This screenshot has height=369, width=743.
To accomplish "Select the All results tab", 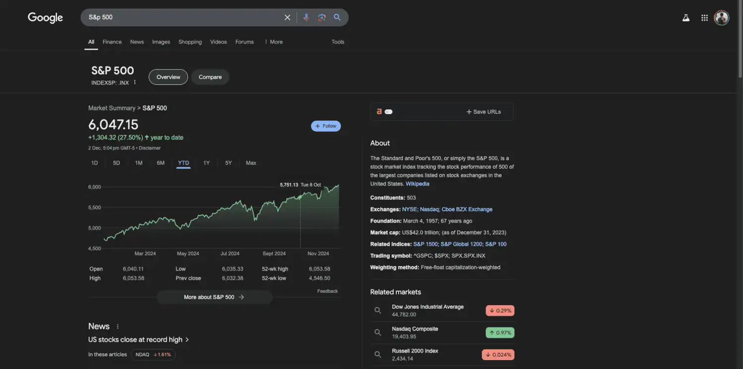I will 91,42.
